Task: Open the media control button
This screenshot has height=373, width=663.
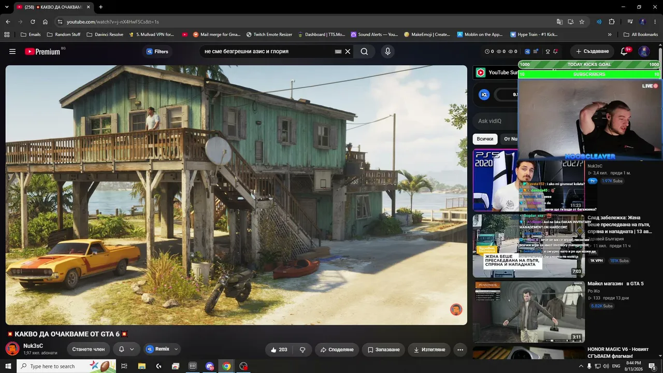Action: (630, 22)
